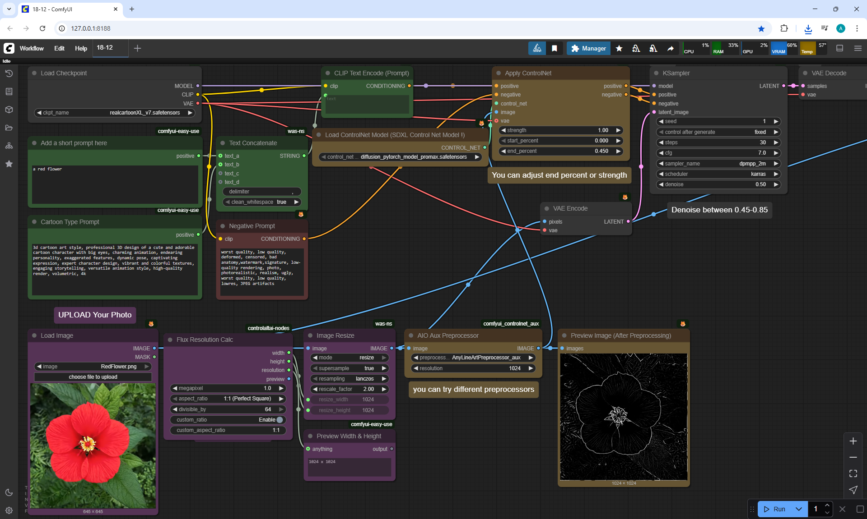The width and height of the screenshot is (867, 519).
Task: Open the Workflow menu
Action: pyautogui.click(x=32, y=48)
